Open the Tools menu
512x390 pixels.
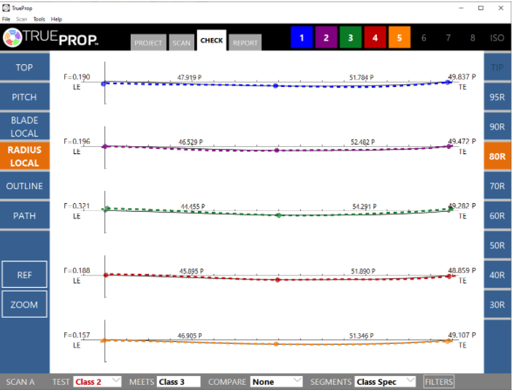point(39,19)
